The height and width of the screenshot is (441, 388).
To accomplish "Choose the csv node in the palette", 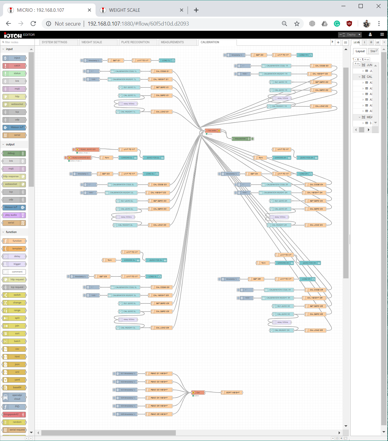I will 14,349.
